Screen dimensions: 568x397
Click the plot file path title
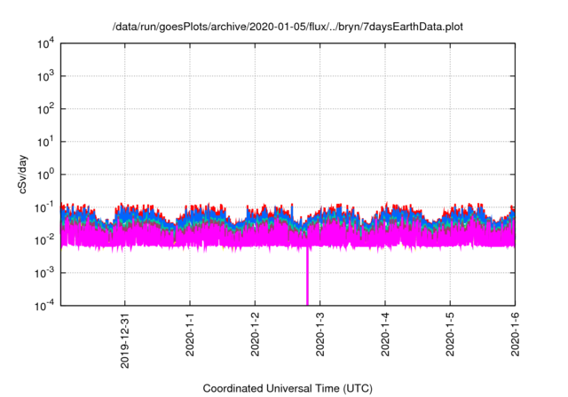click(x=288, y=27)
